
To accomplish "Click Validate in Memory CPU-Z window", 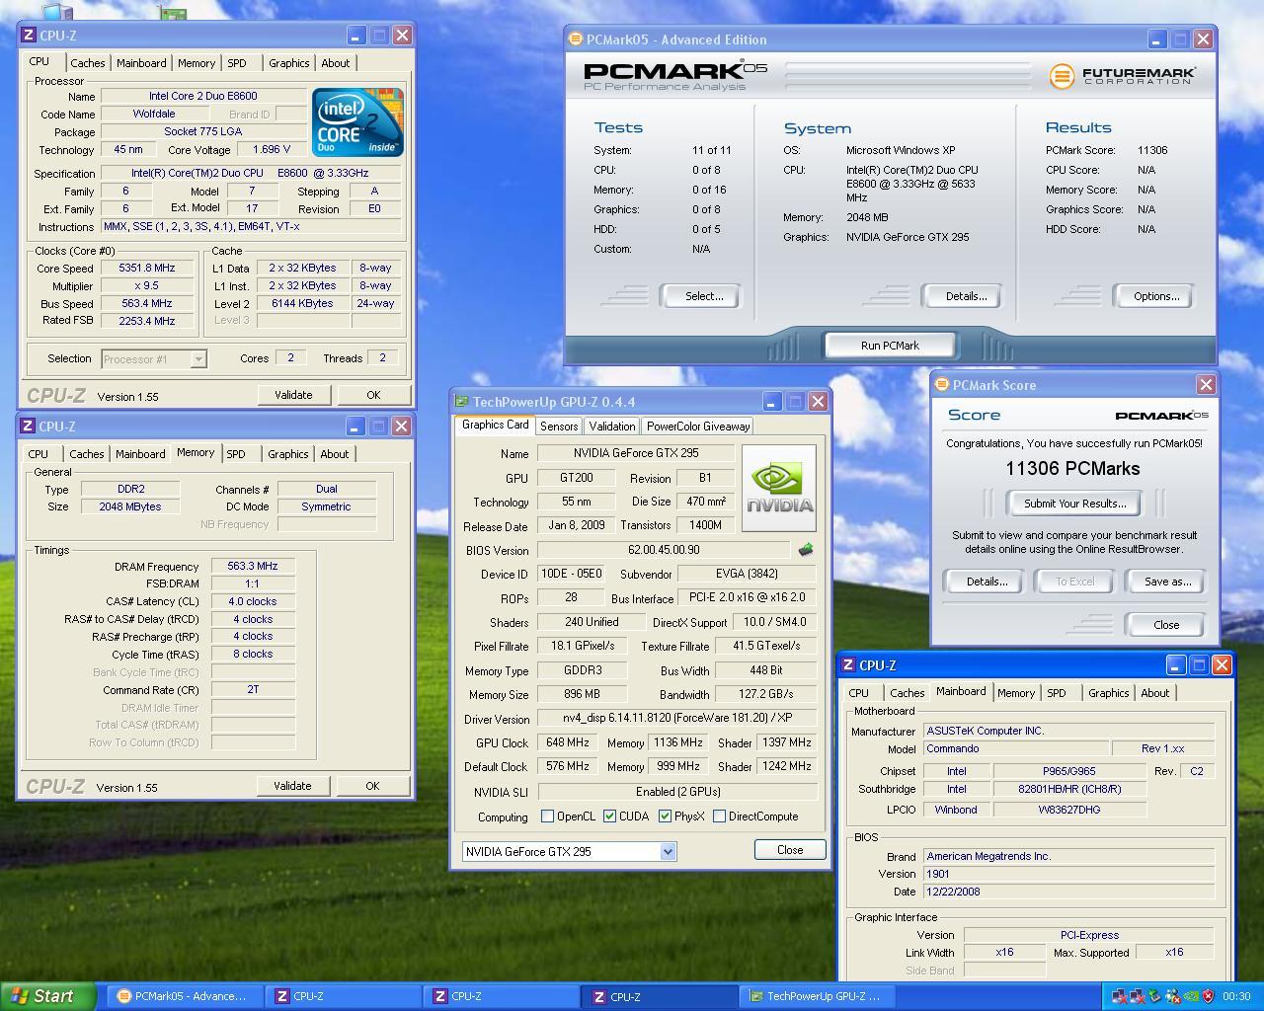I will pos(292,786).
